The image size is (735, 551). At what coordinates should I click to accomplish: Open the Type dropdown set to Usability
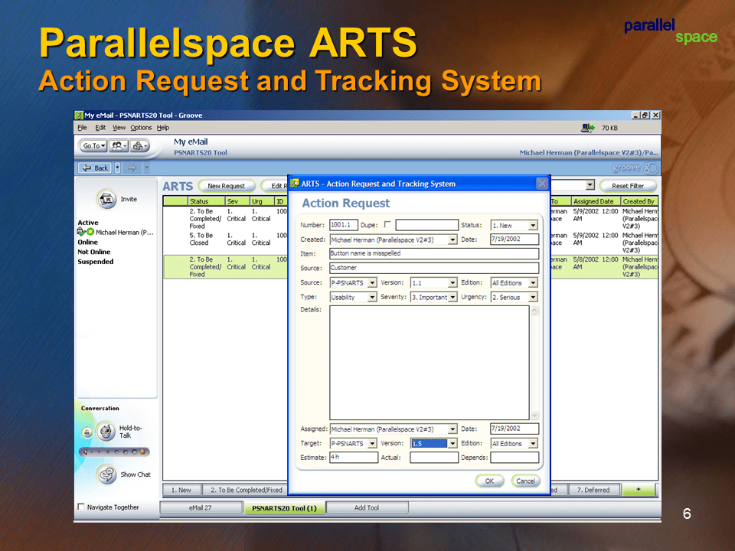pos(372,297)
